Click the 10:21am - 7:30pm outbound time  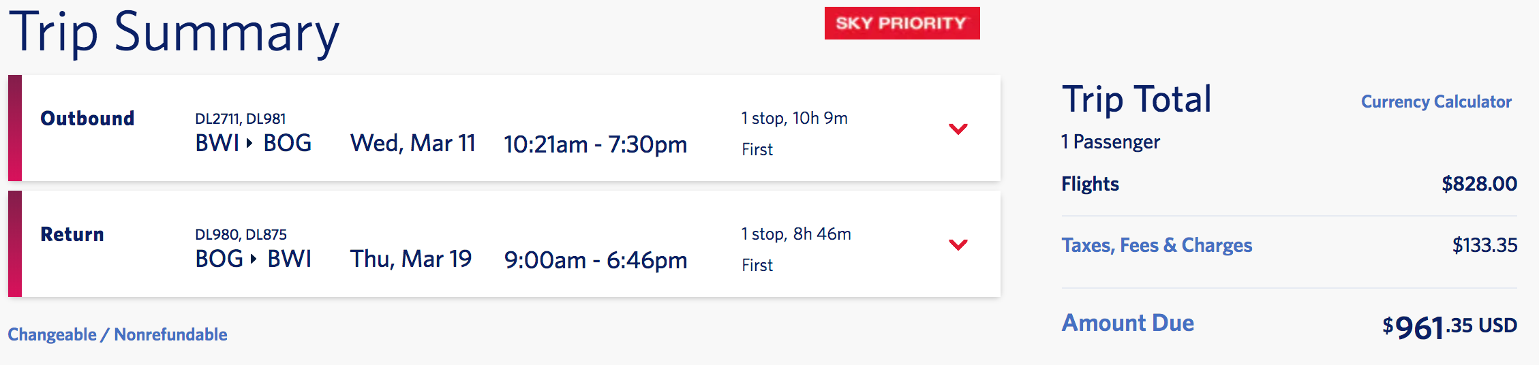coord(595,144)
